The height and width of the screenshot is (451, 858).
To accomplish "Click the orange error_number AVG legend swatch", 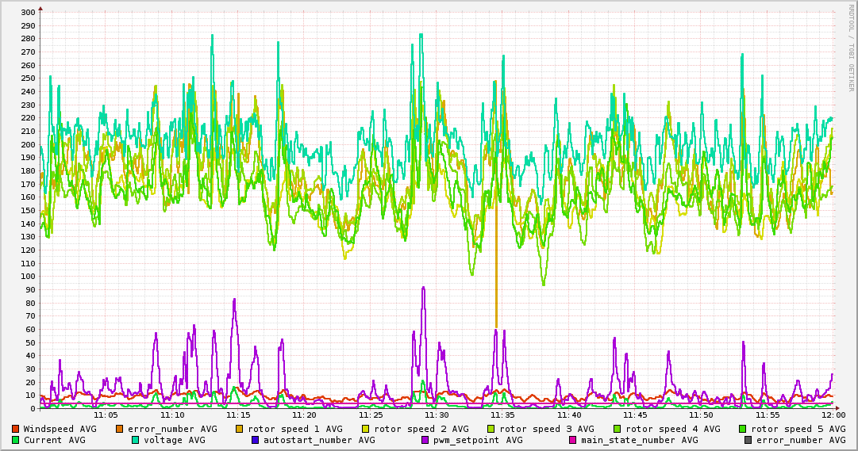I will click(120, 429).
